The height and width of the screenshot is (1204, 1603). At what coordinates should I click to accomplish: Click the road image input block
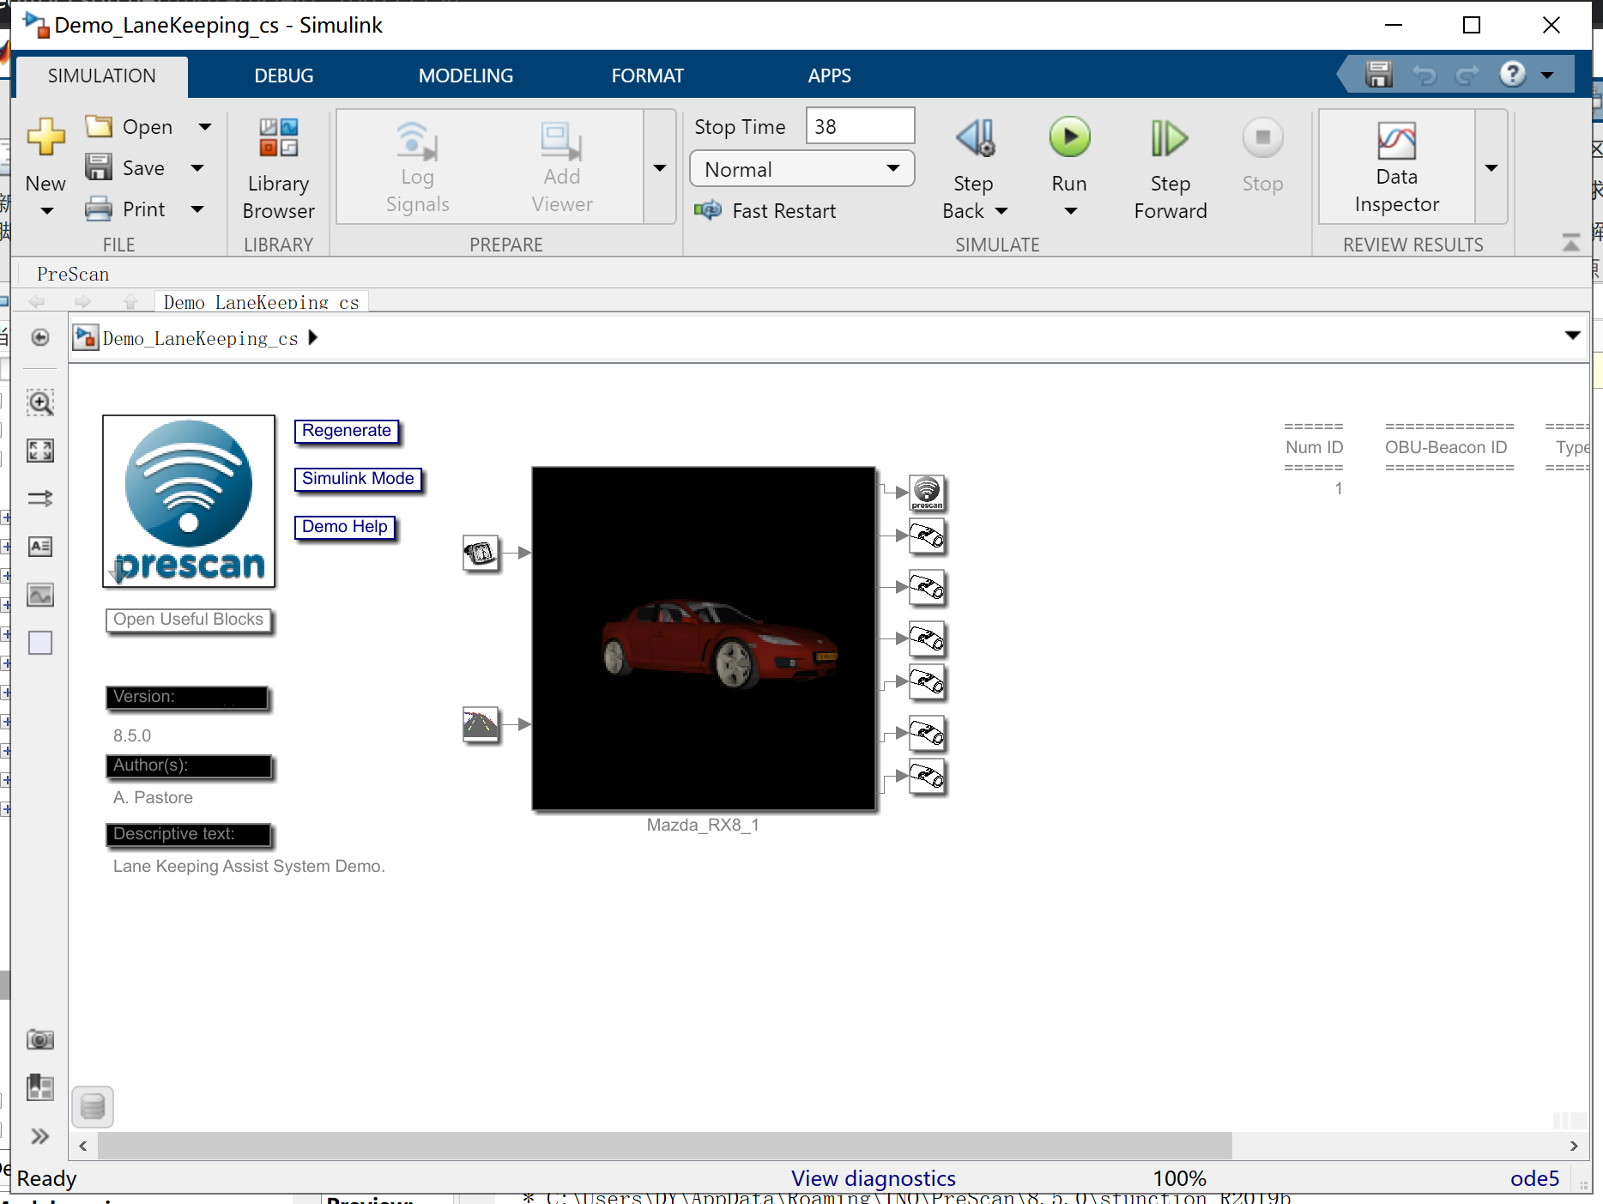(x=481, y=724)
